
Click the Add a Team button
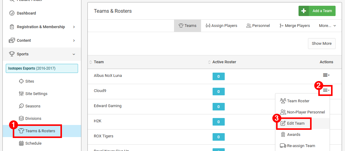(317, 11)
